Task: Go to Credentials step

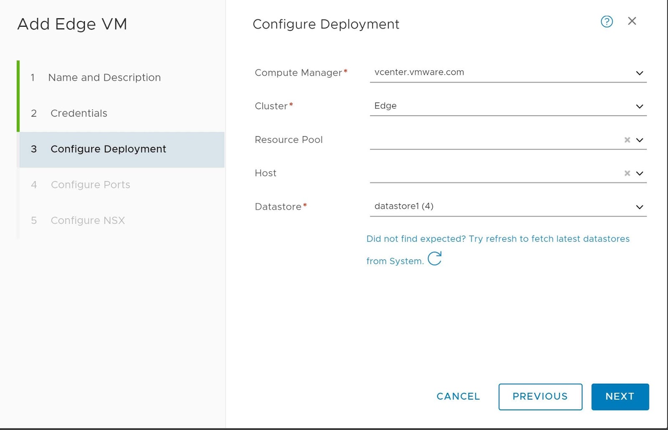Action: (79, 114)
